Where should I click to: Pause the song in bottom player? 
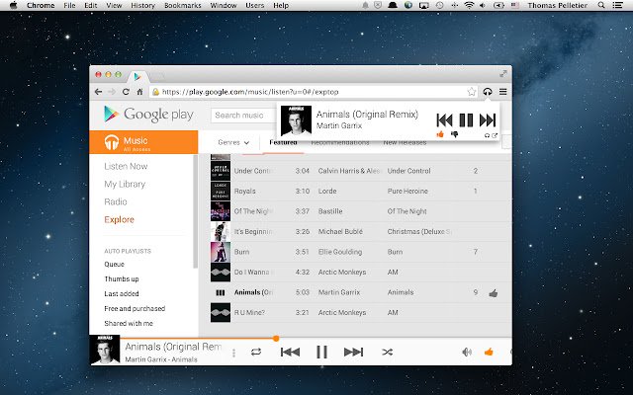tap(321, 352)
